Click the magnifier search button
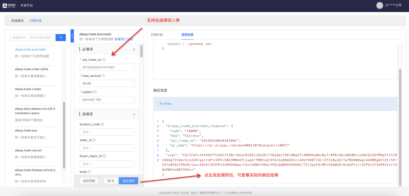 pyautogui.click(x=61, y=38)
